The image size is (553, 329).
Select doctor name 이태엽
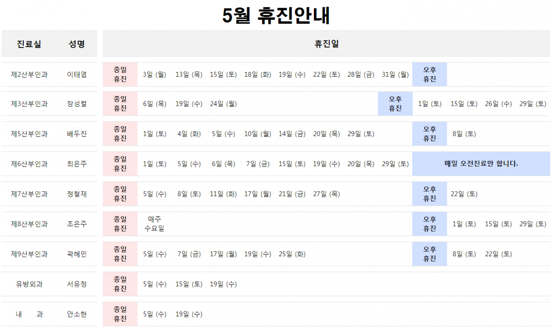[77, 75]
